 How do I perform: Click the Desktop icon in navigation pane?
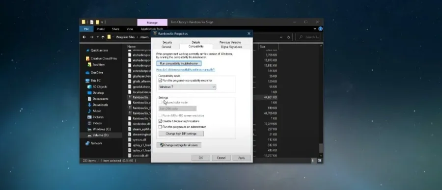[89, 93]
